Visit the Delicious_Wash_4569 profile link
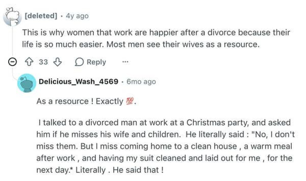 tap(79, 82)
